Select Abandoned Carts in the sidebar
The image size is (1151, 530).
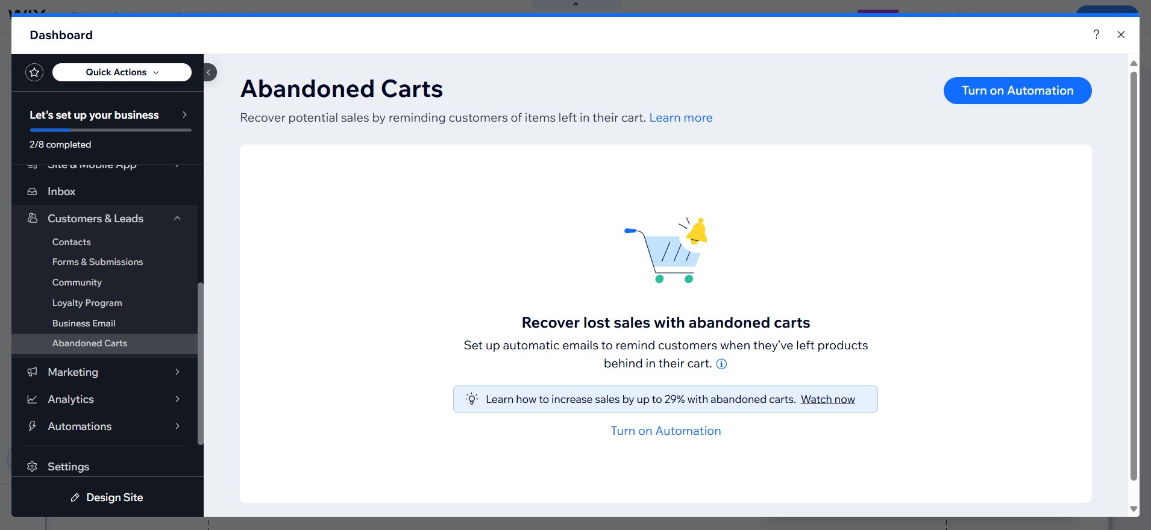click(104, 343)
